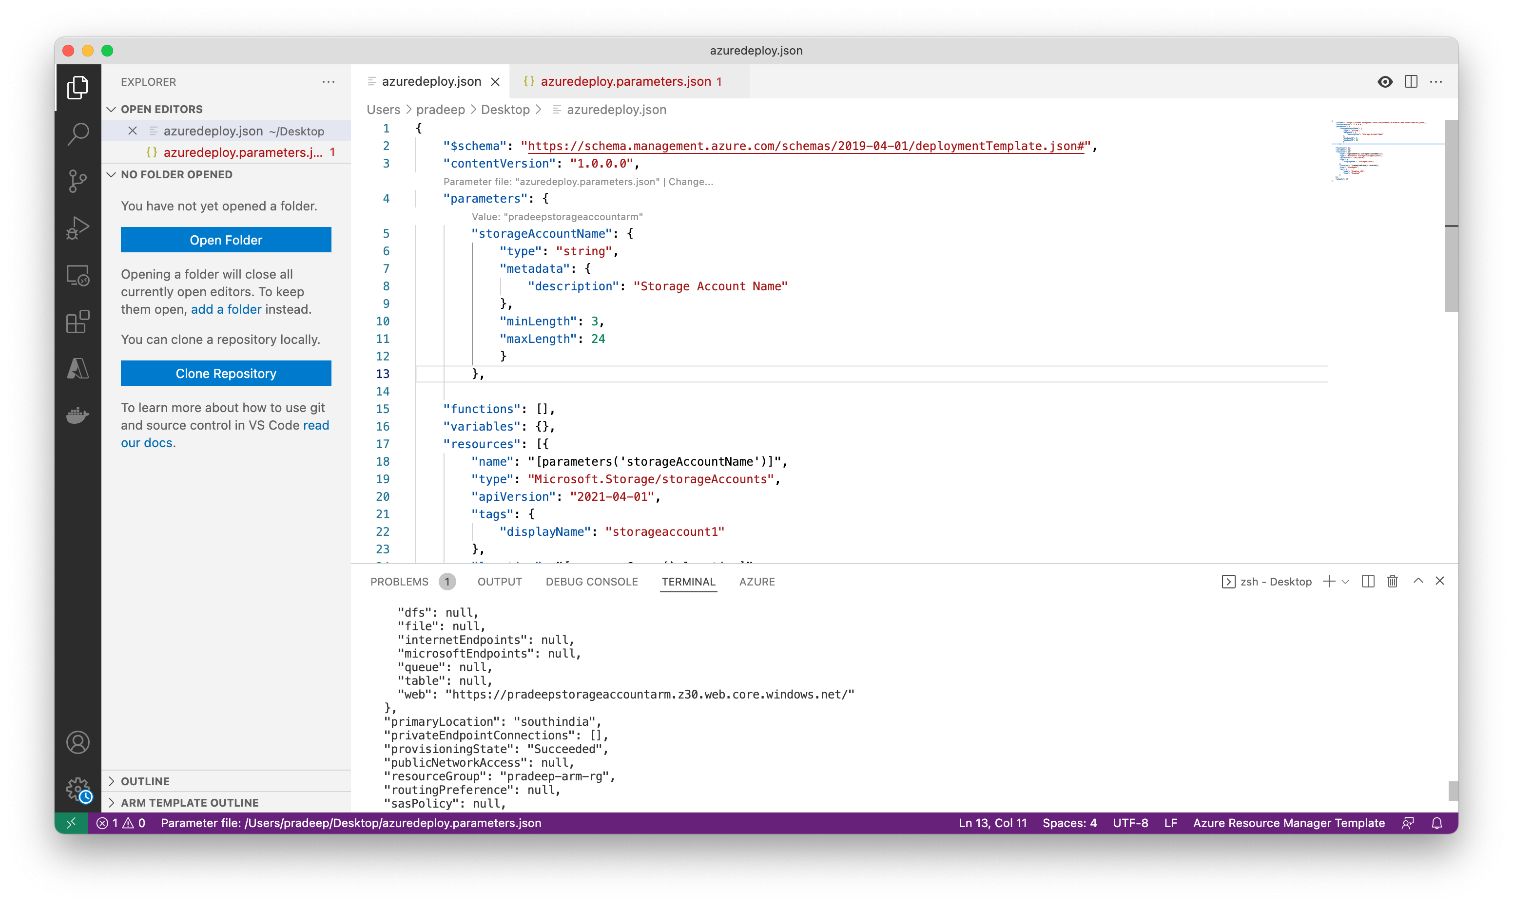The image size is (1513, 906).
Task: Split the terminal panel
Action: click(x=1368, y=582)
